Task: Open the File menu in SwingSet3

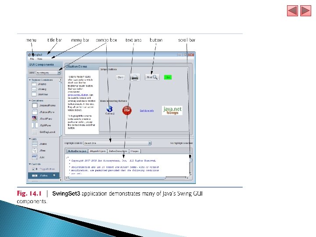Action: 32,59
